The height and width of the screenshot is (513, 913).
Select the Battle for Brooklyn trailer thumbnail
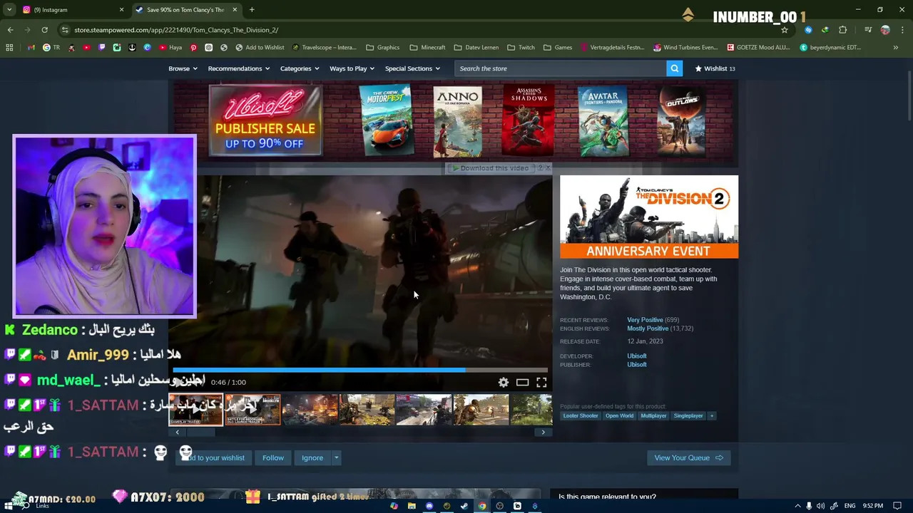(253, 410)
